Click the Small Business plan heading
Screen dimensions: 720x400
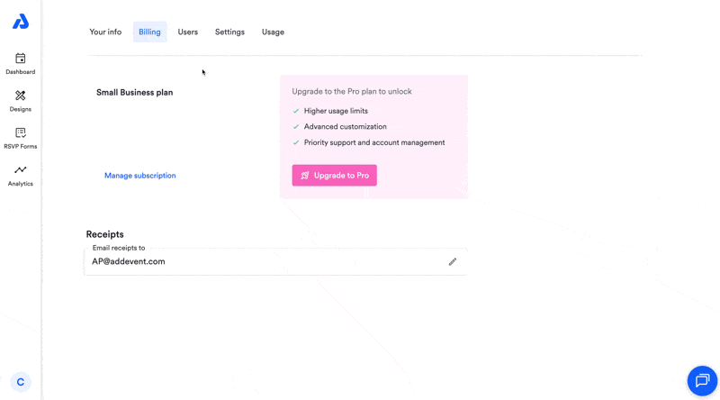[x=134, y=93]
